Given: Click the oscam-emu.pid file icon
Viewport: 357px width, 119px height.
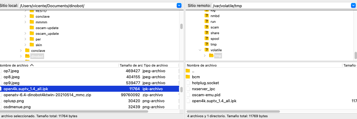Looking at the screenshot, I should 188,95.
